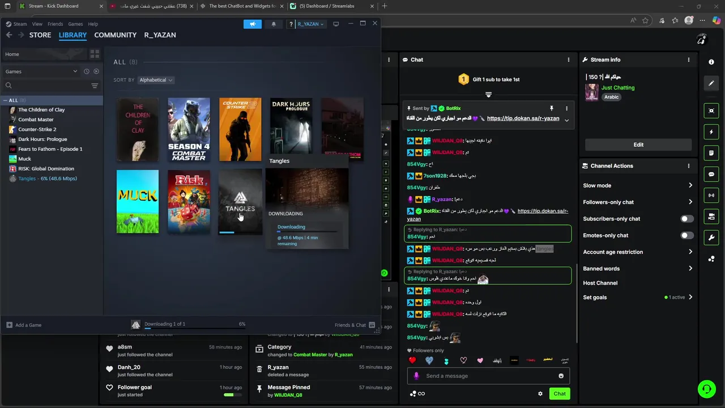This screenshot has height=408, width=725.
Task: Open the Steam announcements megaphone button
Action: [x=253, y=24]
